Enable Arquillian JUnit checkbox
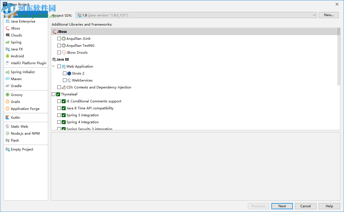 pos(59,39)
